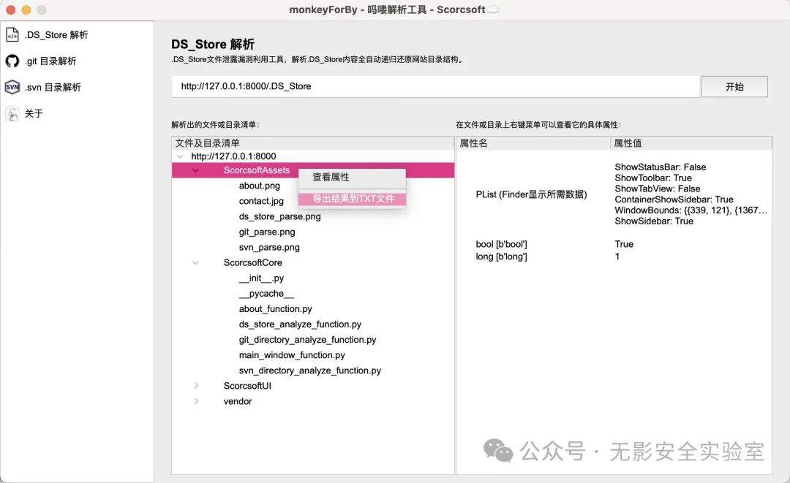Click the .DS_Store file icon in sidebar
The height and width of the screenshot is (483, 790).
(x=12, y=35)
